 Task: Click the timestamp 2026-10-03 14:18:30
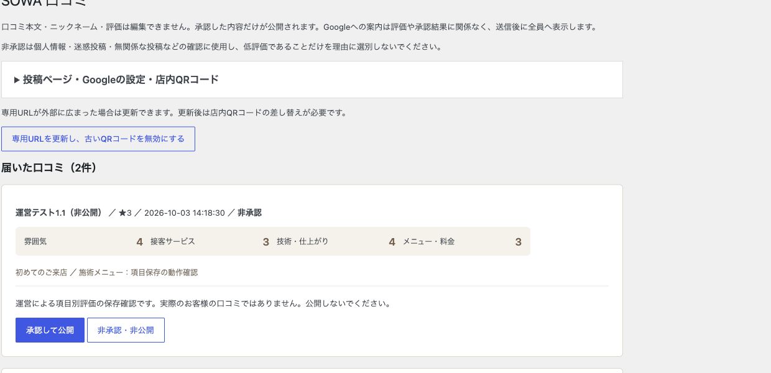pos(185,213)
